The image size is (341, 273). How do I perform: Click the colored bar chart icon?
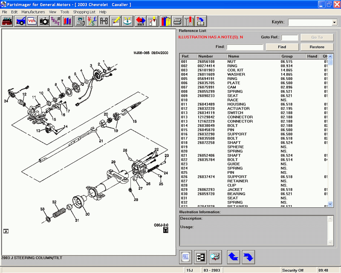tap(67, 21)
